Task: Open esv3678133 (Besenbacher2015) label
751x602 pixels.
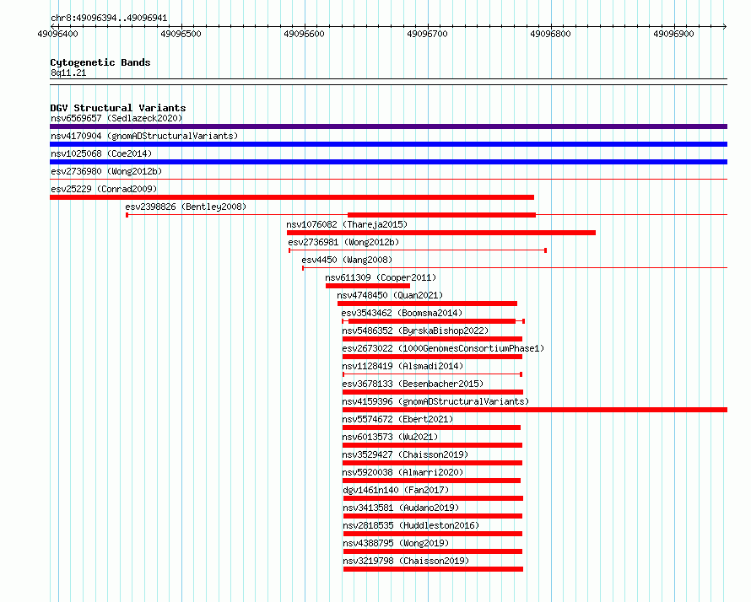Action: point(413,384)
